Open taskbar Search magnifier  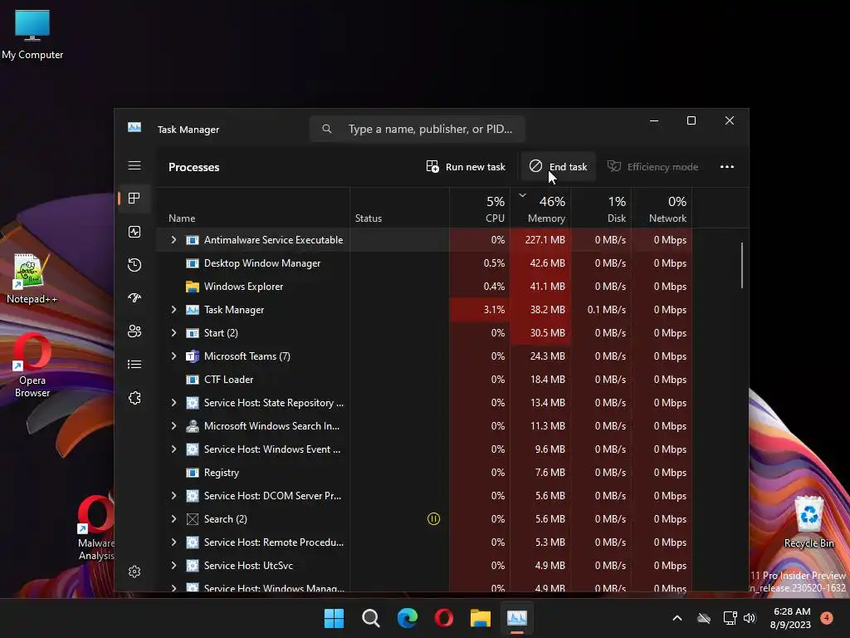tap(371, 618)
